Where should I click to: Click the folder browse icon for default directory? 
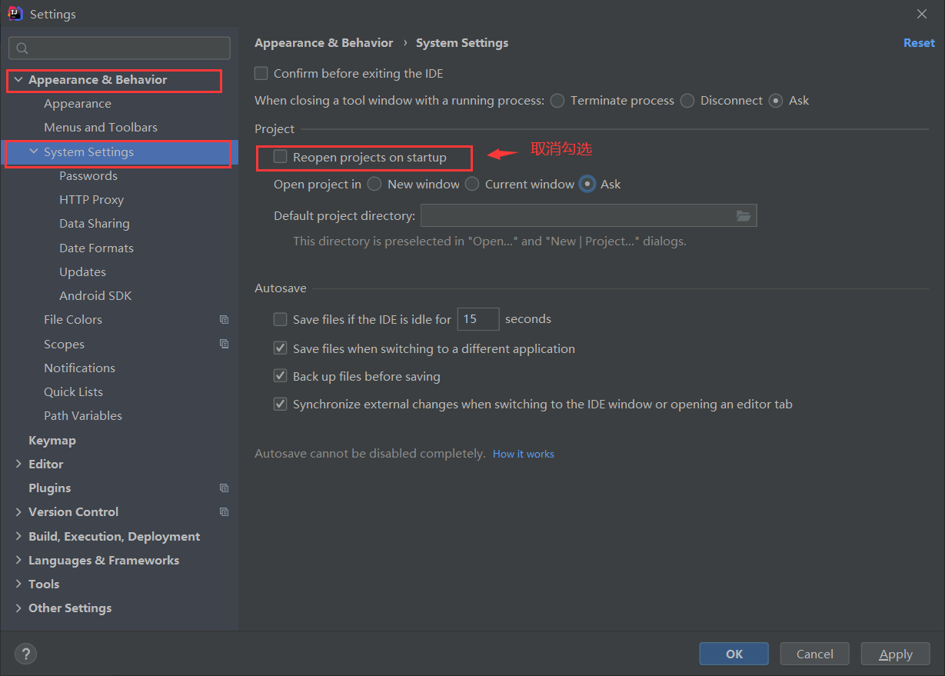743,216
